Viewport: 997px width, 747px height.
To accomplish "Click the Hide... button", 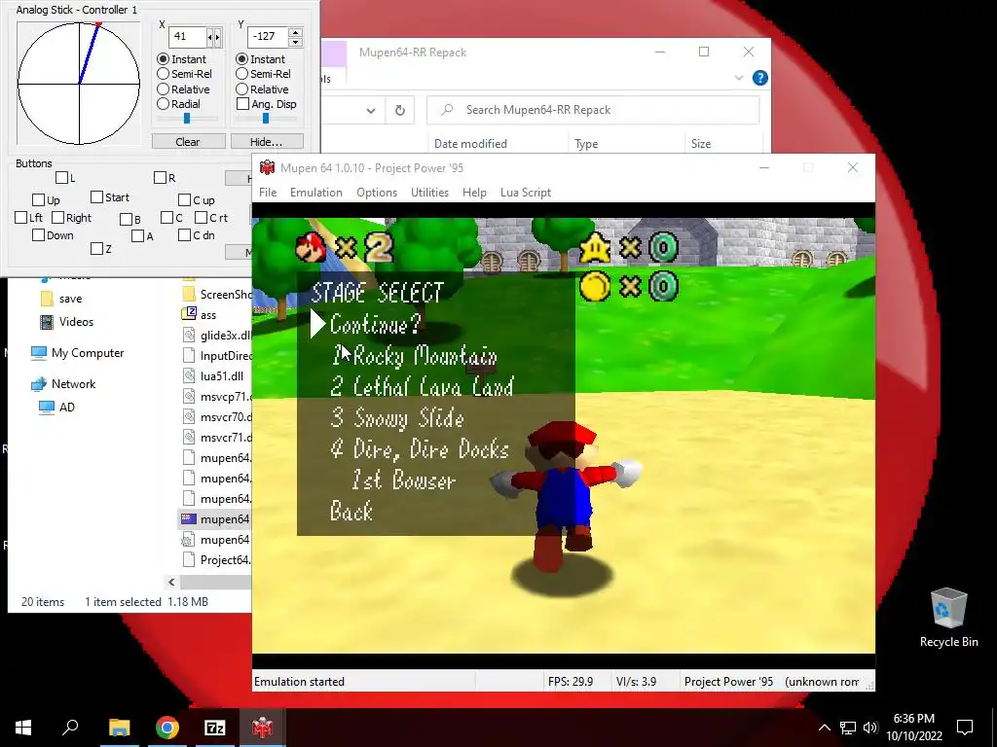I will click(267, 142).
